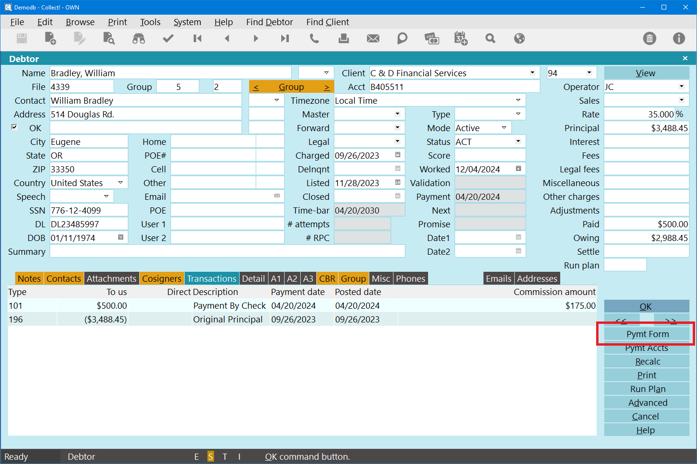697x464 pixels.
Task: Click the binoculars find icon
Action: point(138,38)
